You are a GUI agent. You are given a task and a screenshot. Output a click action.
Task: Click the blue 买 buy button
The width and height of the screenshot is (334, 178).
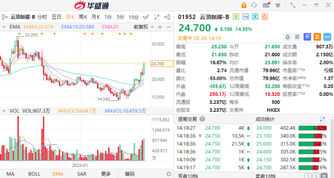point(307,37)
